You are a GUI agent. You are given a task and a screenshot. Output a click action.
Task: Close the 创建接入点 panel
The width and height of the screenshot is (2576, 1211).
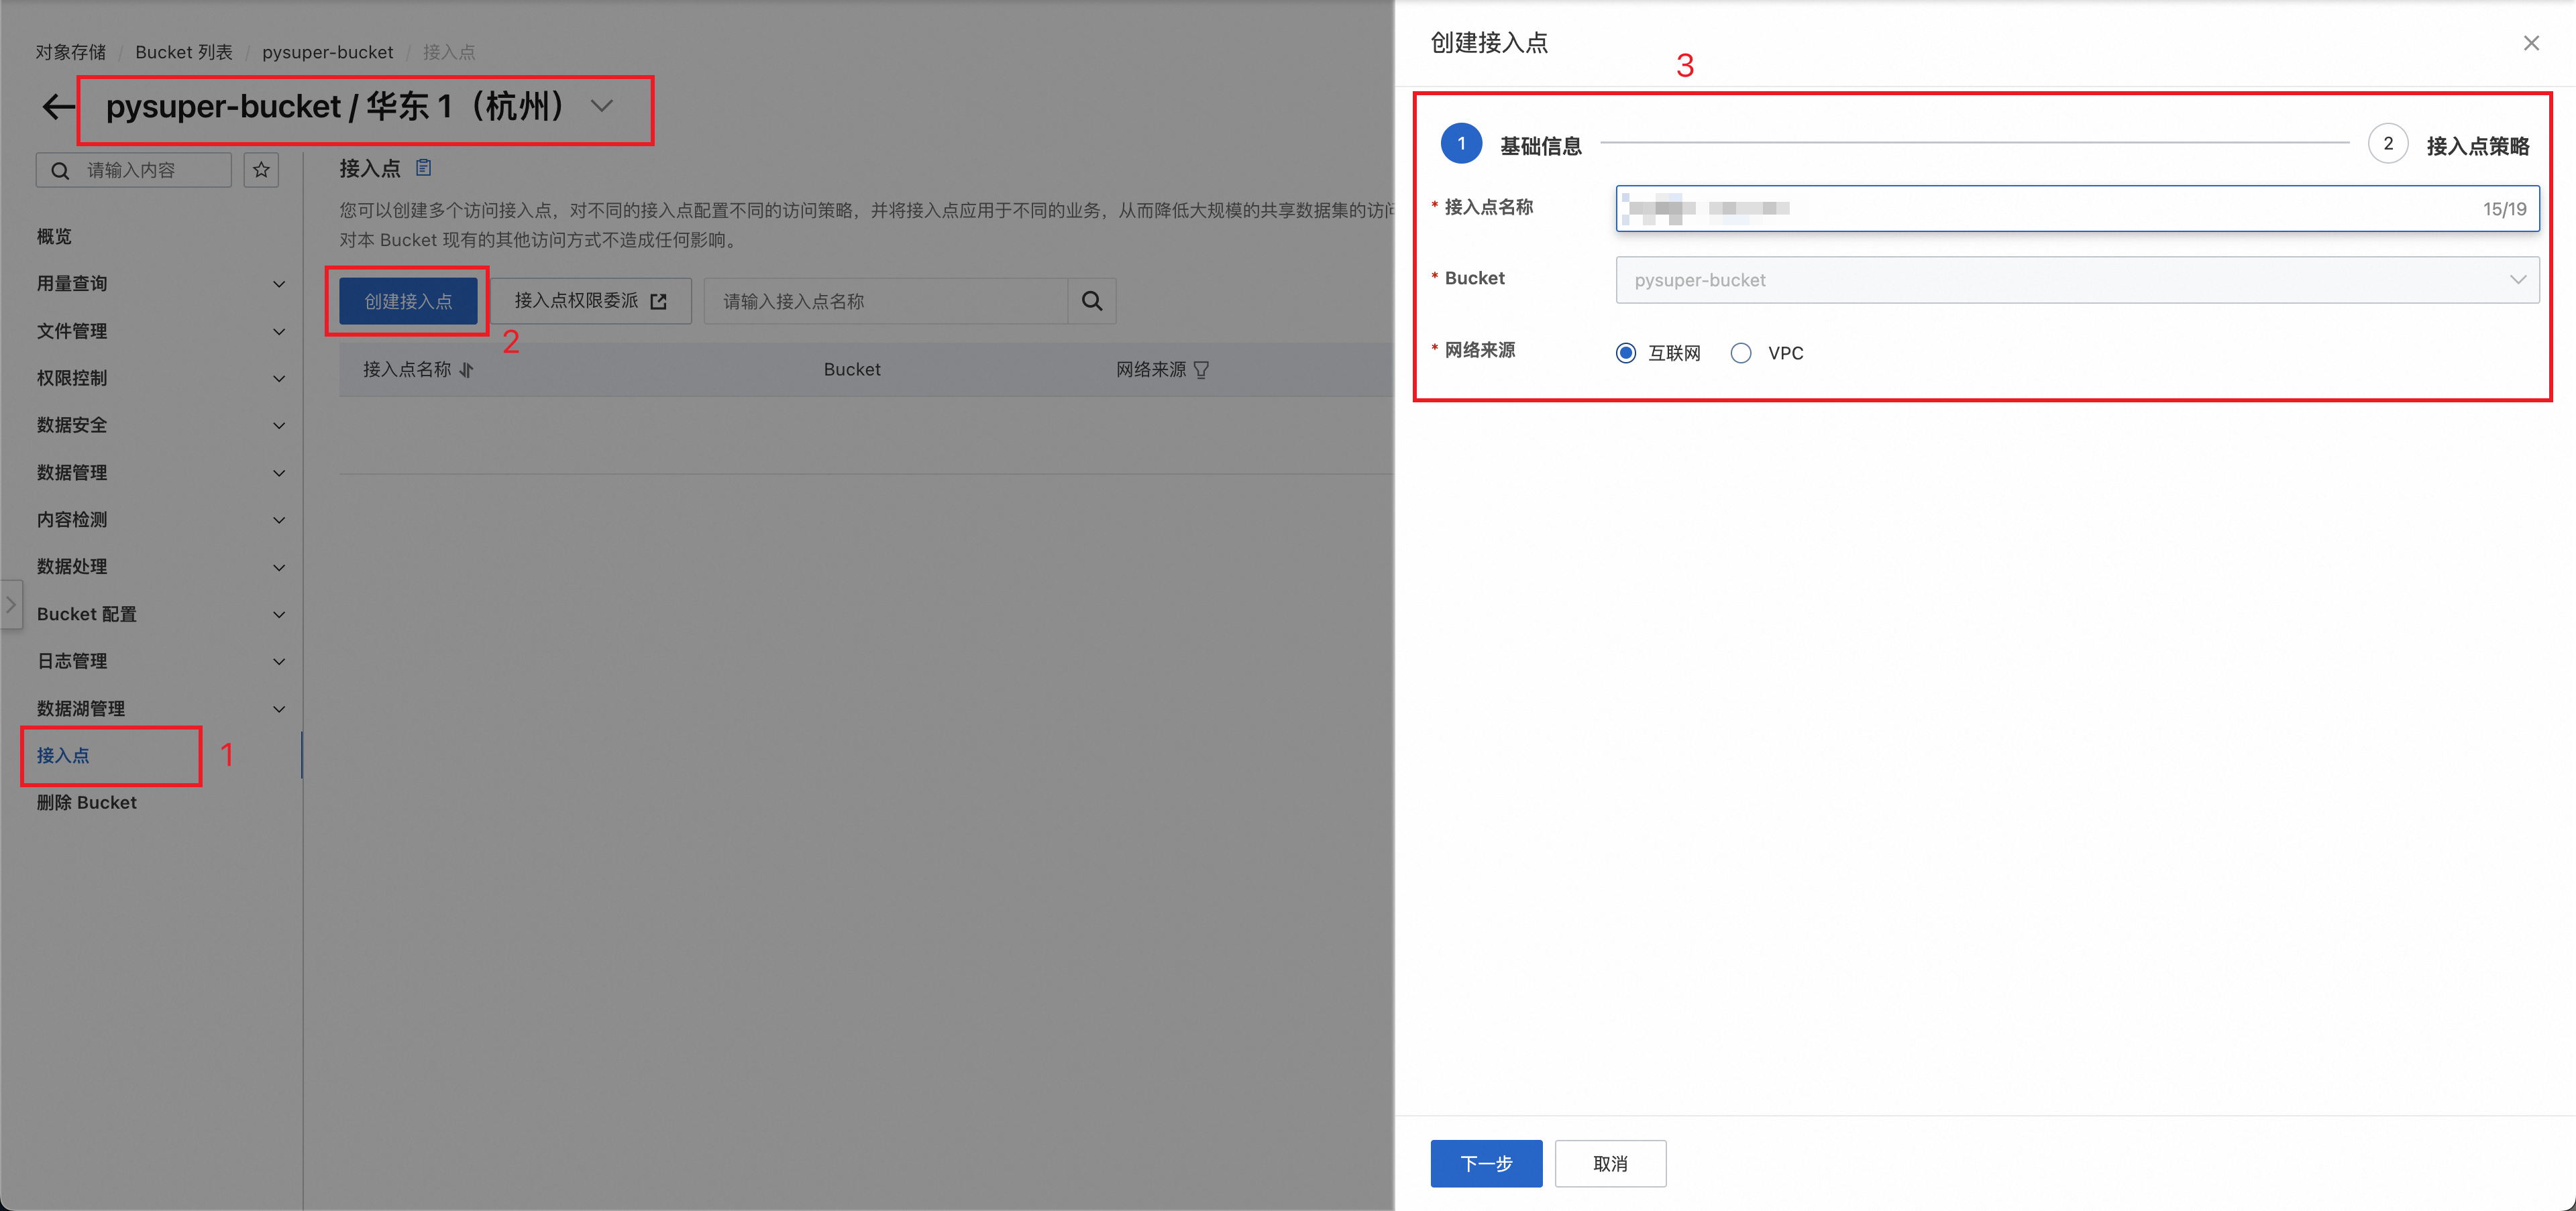(2531, 43)
